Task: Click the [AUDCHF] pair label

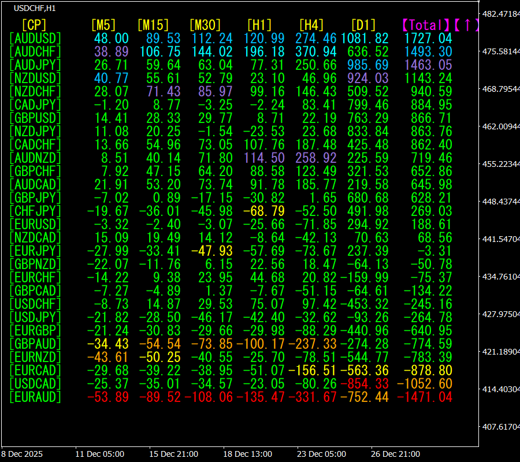Action: [35, 52]
